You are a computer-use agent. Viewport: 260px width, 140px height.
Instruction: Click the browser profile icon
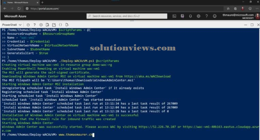(x=243, y=9)
